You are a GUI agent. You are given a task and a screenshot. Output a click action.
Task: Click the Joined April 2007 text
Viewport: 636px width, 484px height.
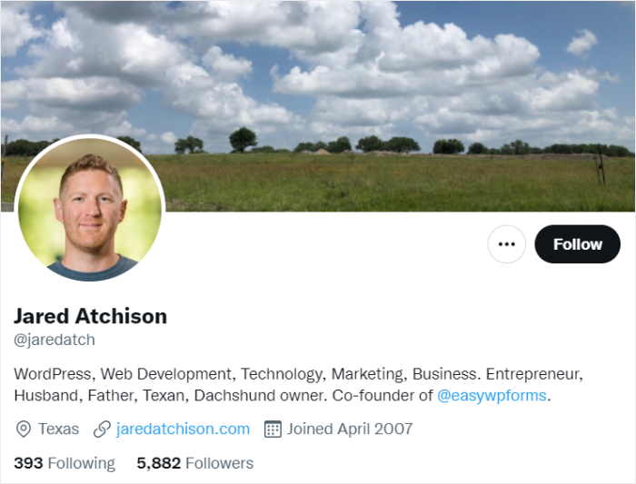click(x=350, y=429)
